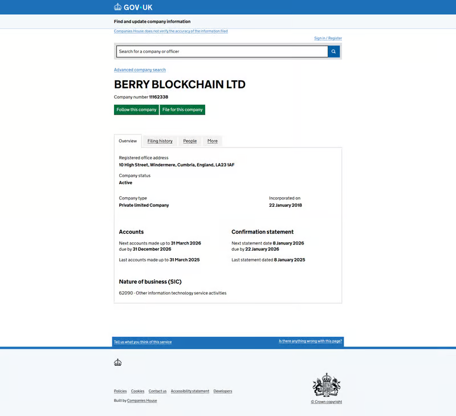Visit the Cookies footer link
The image size is (456, 416).
137,391
